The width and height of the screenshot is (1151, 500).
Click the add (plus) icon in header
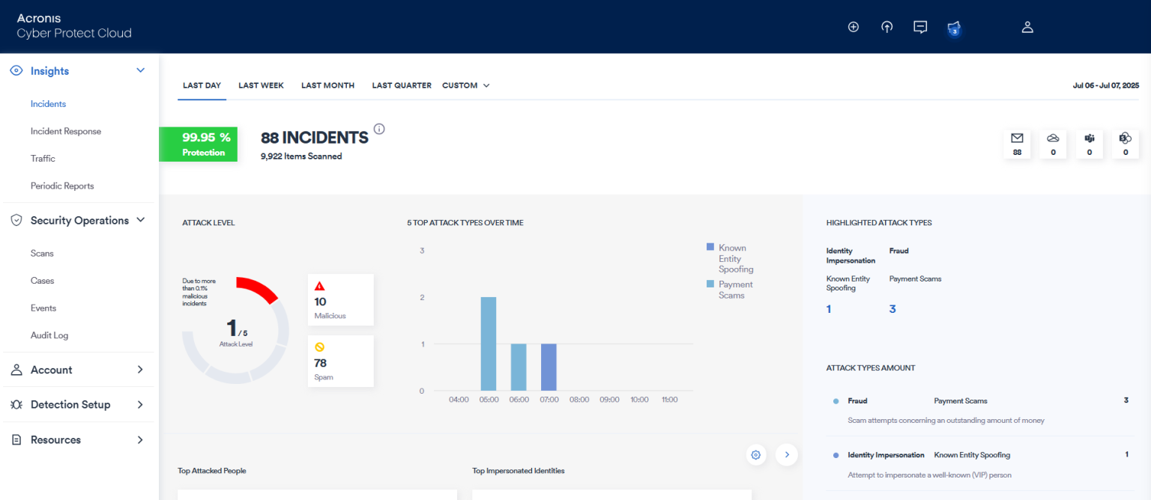coord(853,26)
